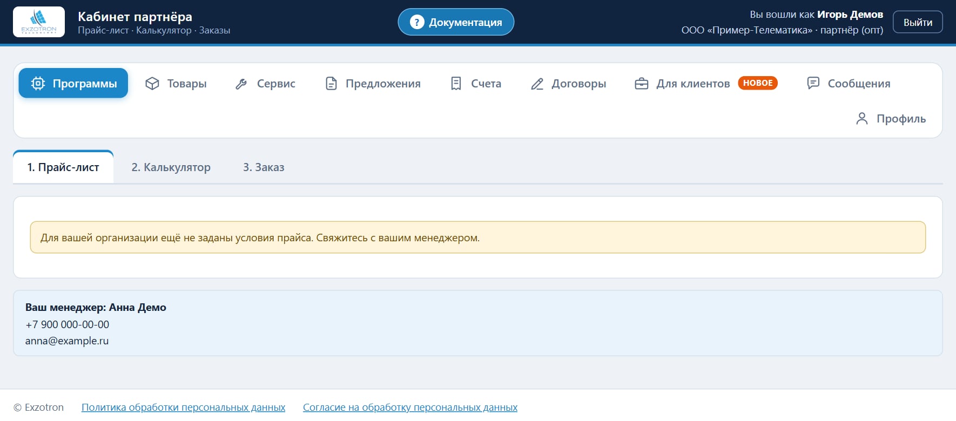Click the Сервис wrench icon
This screenshot has width=956, height=421.
241,84
